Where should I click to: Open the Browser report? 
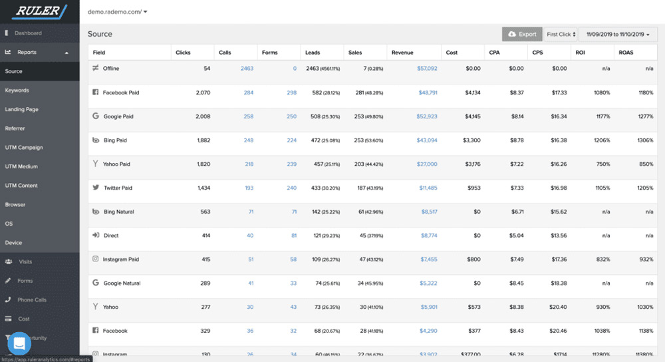[x=39, y=204]
